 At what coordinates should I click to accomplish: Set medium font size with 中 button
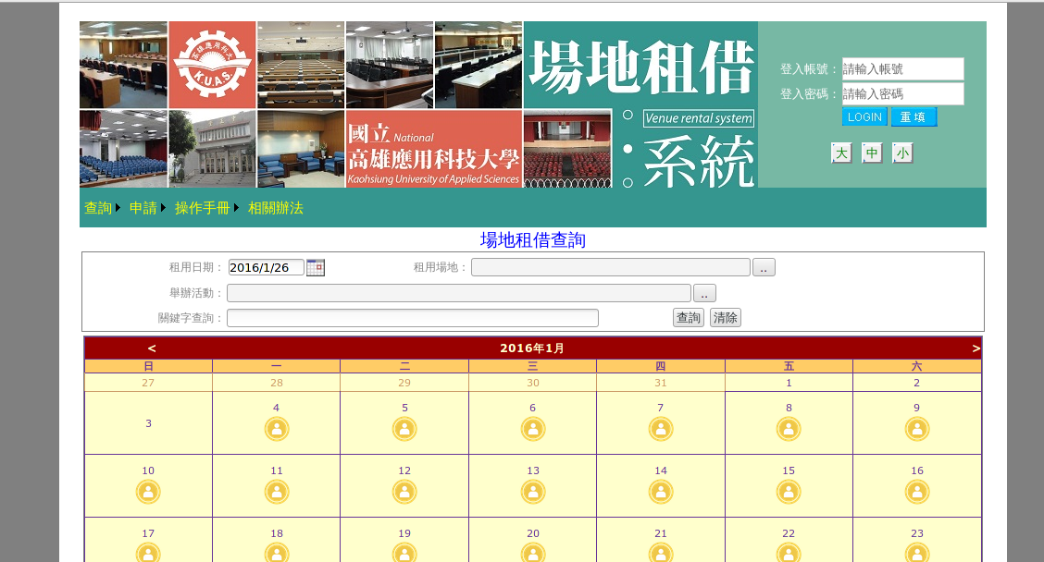(x=872, y=153)
